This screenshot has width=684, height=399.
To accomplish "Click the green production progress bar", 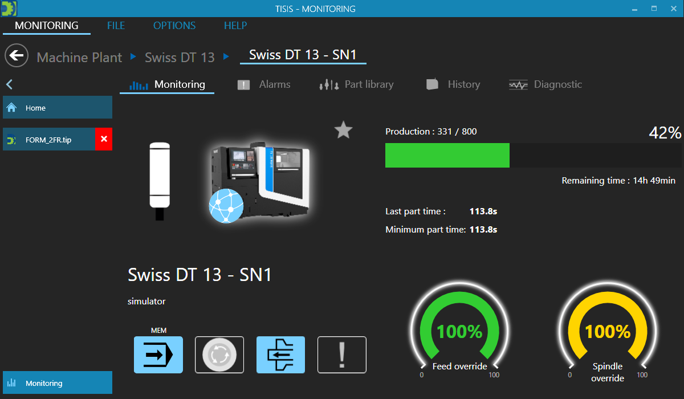I will point(447,155).
